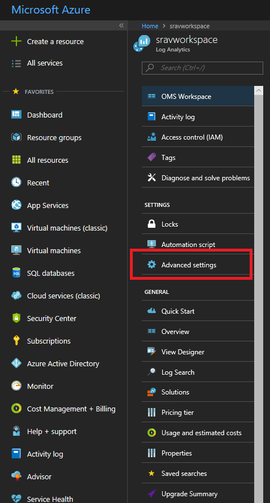
Task: Collapse the left sidebar with double chevron
Action: (121, 25)
